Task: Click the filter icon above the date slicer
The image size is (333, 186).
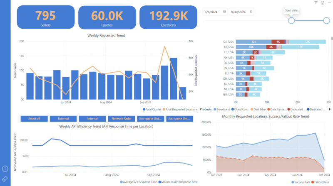Action: [x=316, y=2]
